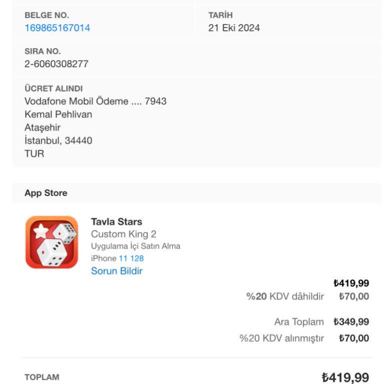Click the Sorun Bildir link
Image resolution: width=384 pixels, height=384 pixels.
[x=116, y=271]
